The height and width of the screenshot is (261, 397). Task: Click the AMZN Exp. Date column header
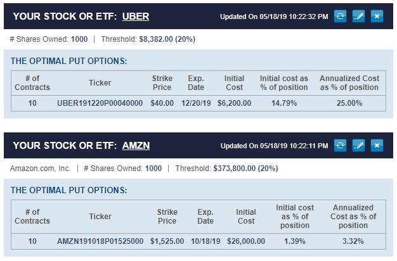[x=205, y=217]
